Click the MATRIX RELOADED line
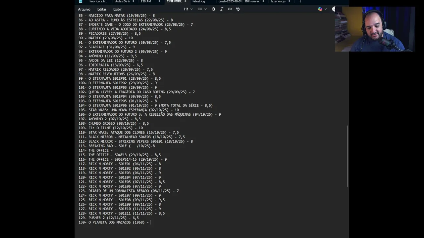Screen dimensions: 424x238 (x=116, y=69)
